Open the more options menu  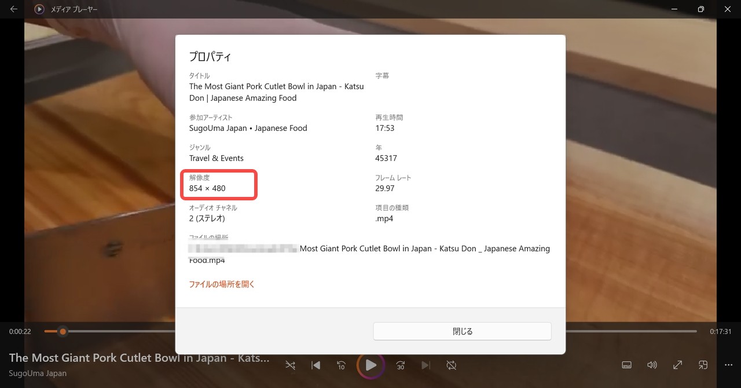[x=728, y=365]
